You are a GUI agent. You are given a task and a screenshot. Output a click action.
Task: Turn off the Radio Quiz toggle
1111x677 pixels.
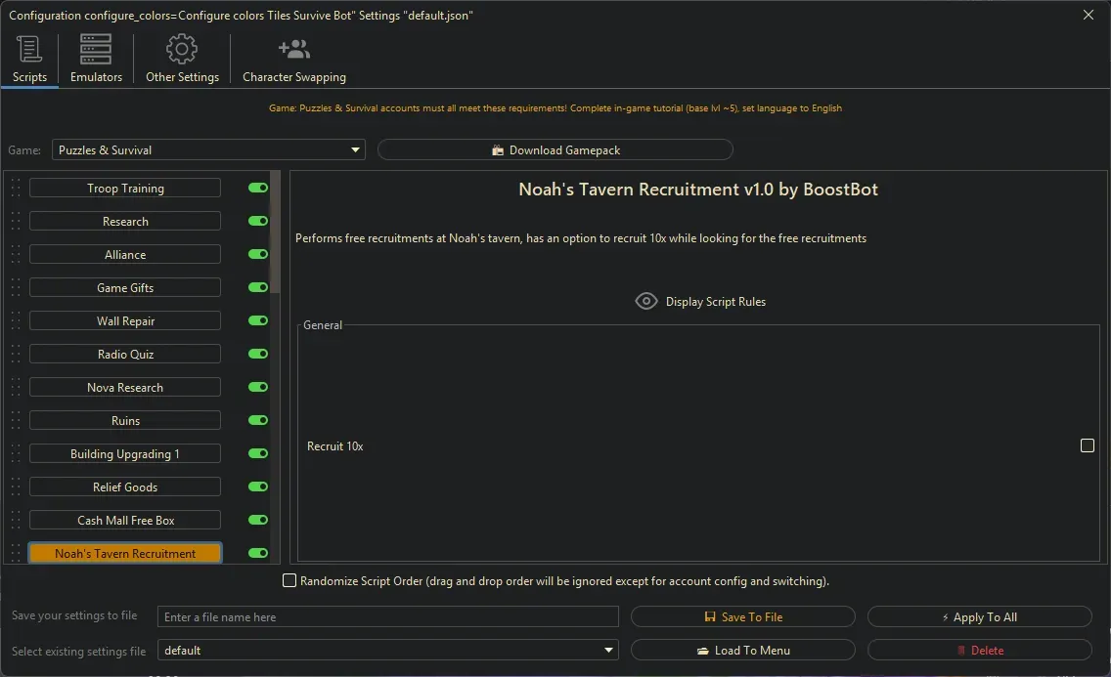click(256, 354)
